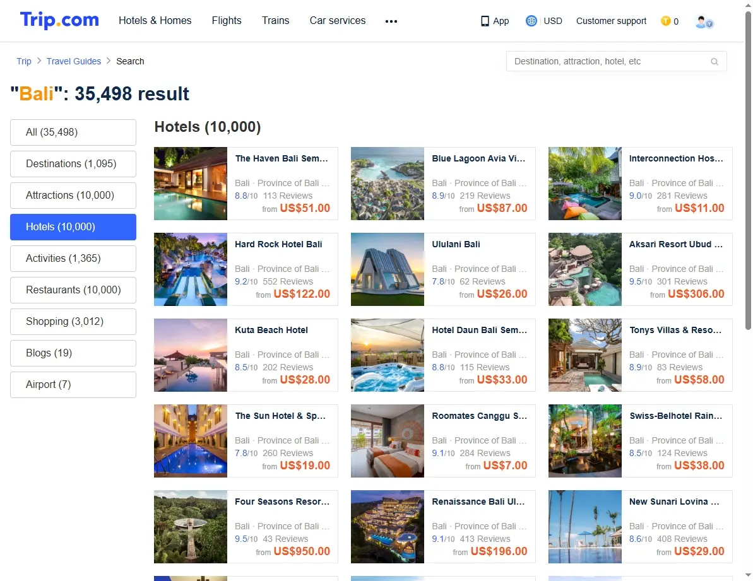Image resolution: width=753 pixels, height=581 pixels.
Task: Open the Trains menu
Action: tap(276, 21)
